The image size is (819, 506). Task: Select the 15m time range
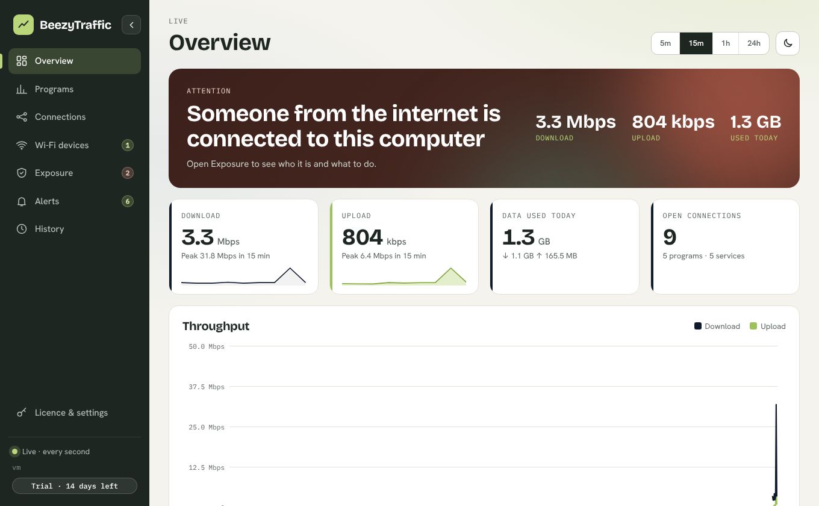(696, 43)
